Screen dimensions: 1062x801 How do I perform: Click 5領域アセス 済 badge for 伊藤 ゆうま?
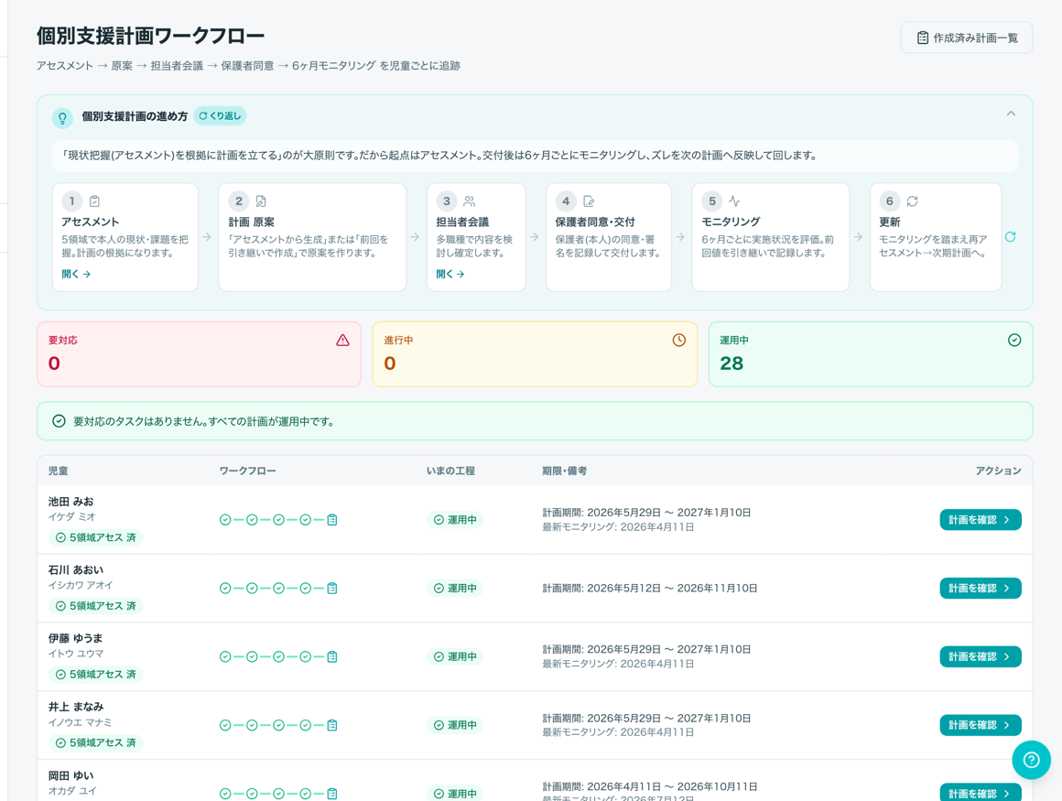click(95, 675)
